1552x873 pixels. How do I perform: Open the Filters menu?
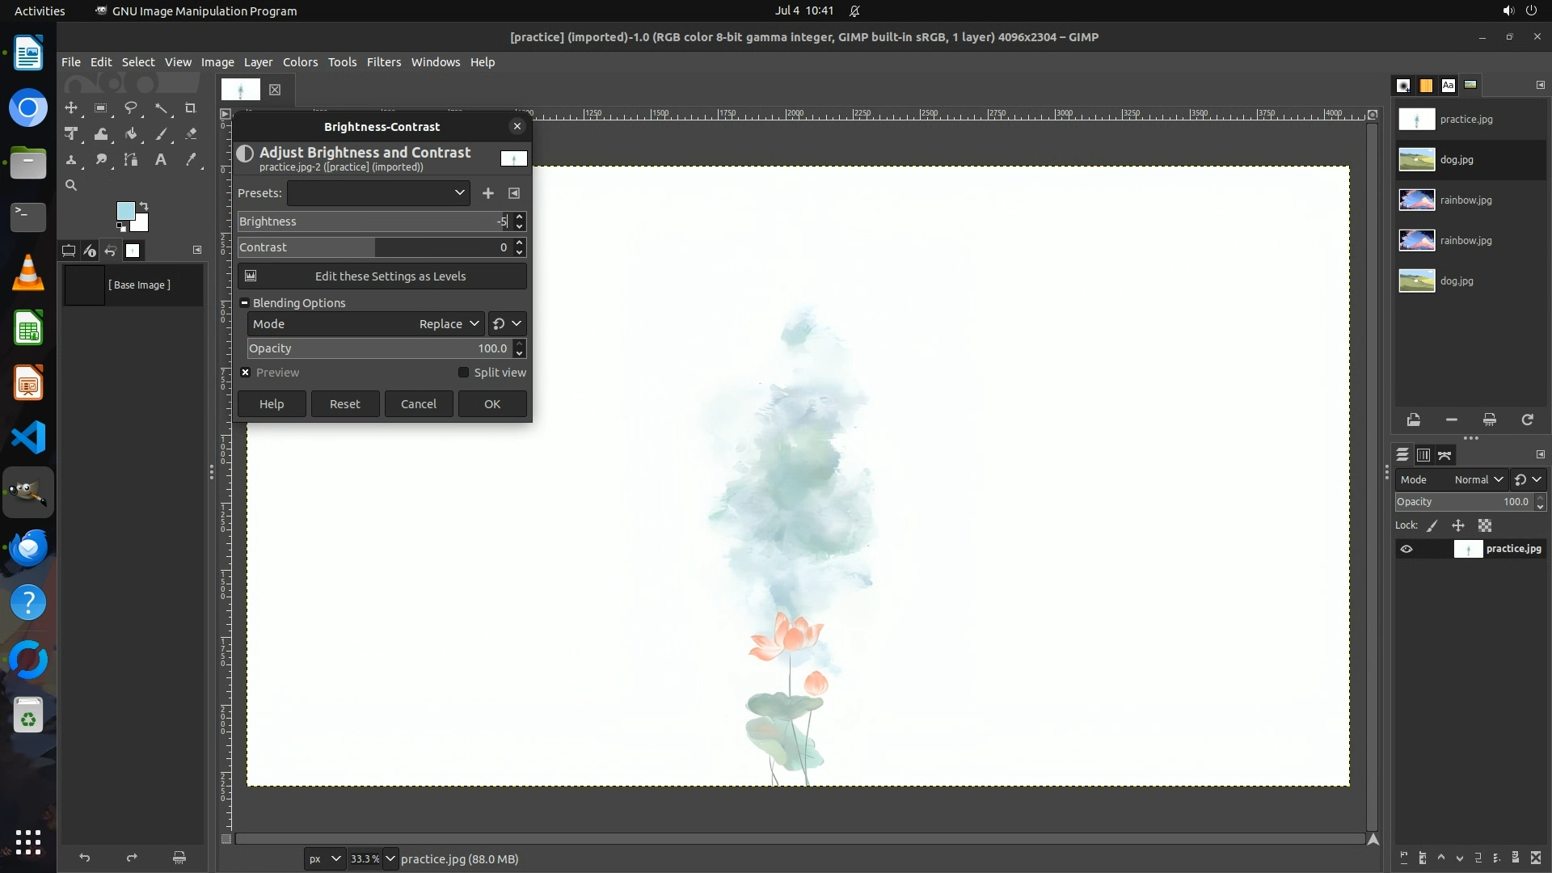click(x=383, y=62)
